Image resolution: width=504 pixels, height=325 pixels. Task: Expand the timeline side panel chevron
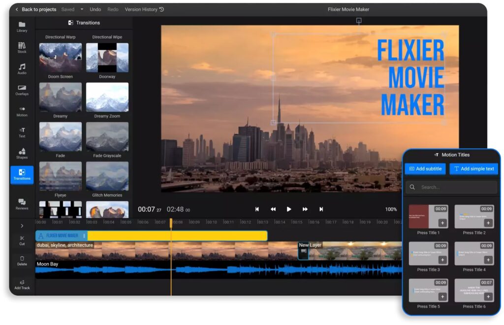(x=22, y=226)
